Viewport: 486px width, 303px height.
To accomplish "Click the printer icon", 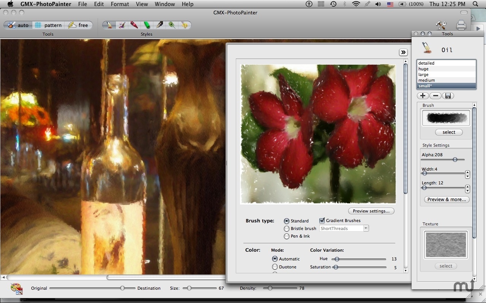I will click(x=461, y=25).
